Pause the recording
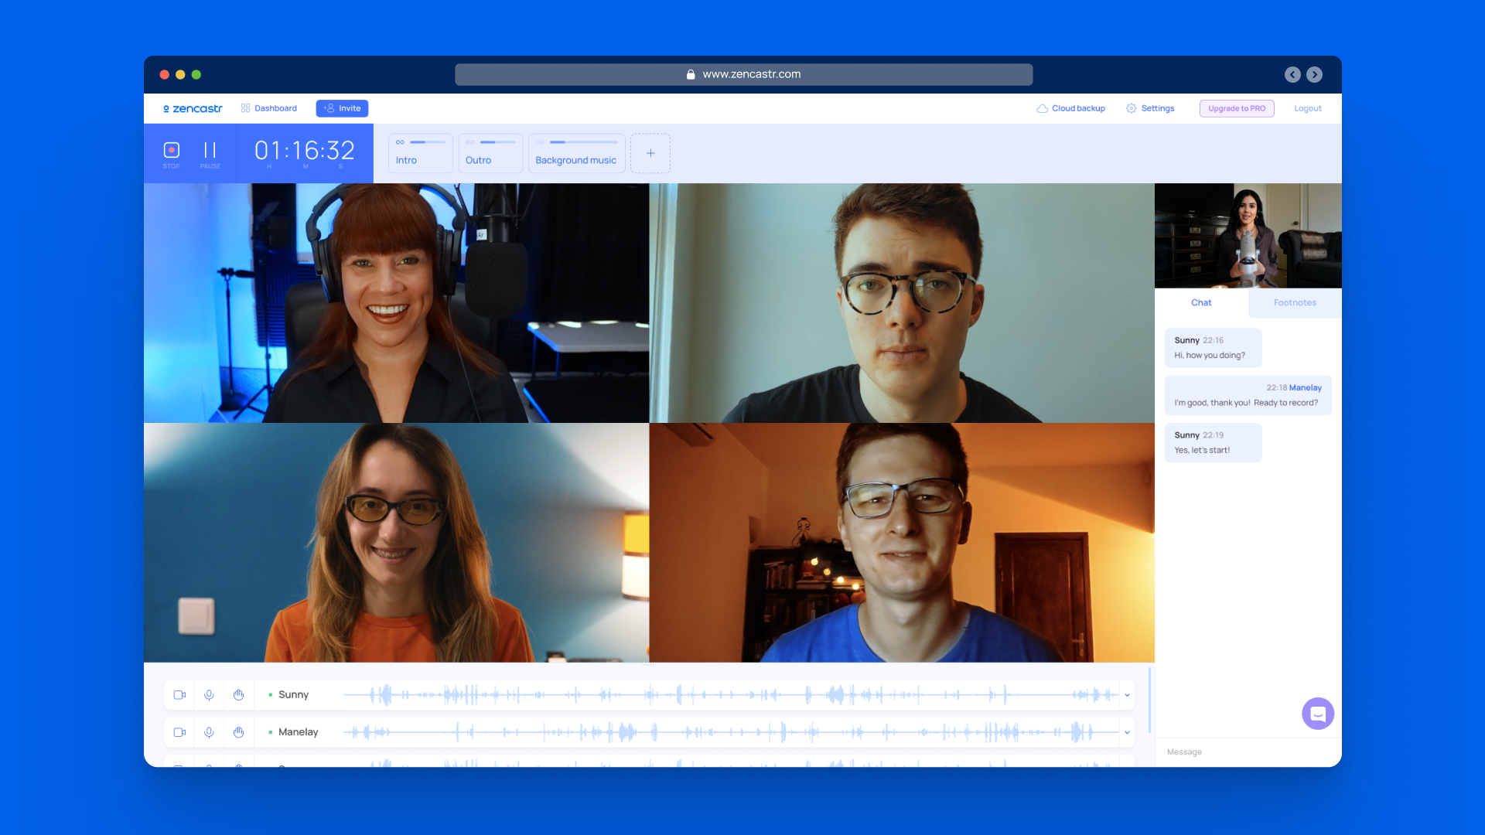 coord(210,151)
